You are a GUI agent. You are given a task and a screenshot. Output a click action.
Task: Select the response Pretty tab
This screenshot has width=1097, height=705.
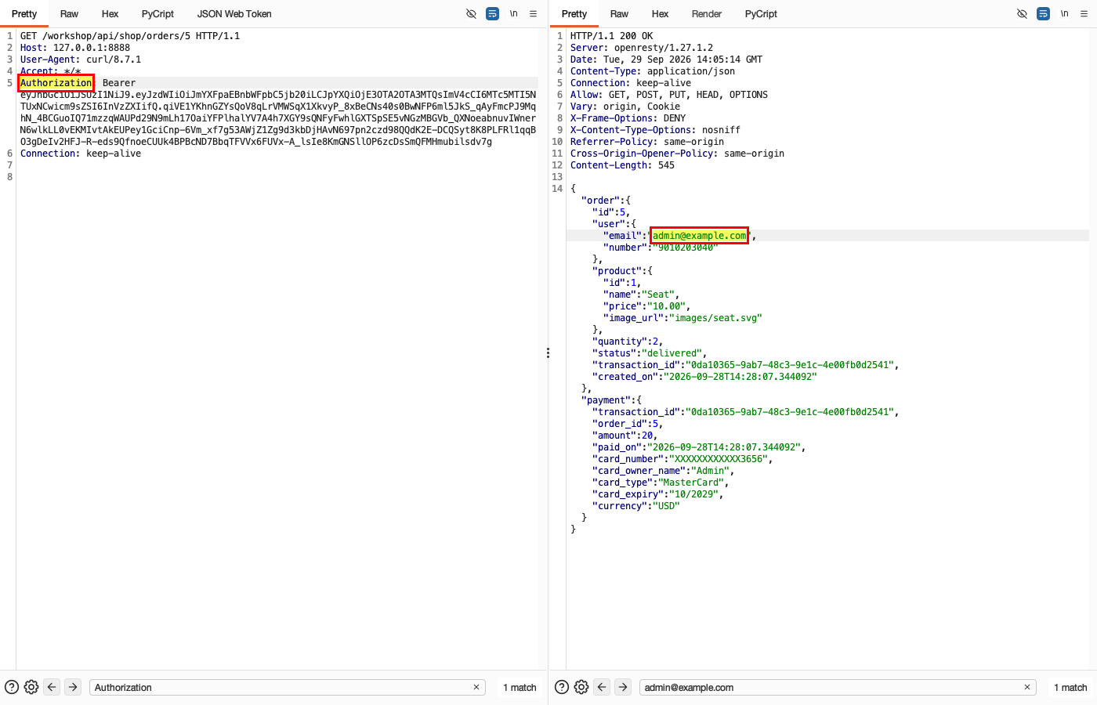tap(574, 14)
